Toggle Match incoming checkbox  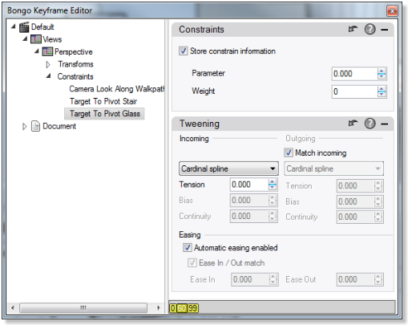pyautogui.click(x=289, y=152)
